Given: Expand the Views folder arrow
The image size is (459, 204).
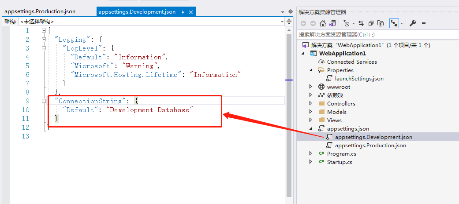Looking at the screenshot, I should tap(311, 120).
